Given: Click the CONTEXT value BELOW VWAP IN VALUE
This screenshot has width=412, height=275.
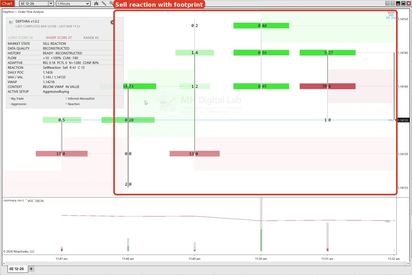Looking at the screenshot, I should pos(61,87).
